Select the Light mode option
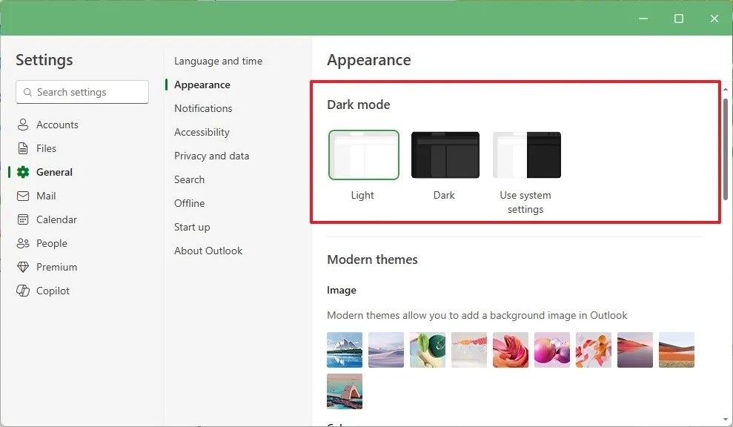This screenshot has width=733, height=427. [x=363, y=156]
